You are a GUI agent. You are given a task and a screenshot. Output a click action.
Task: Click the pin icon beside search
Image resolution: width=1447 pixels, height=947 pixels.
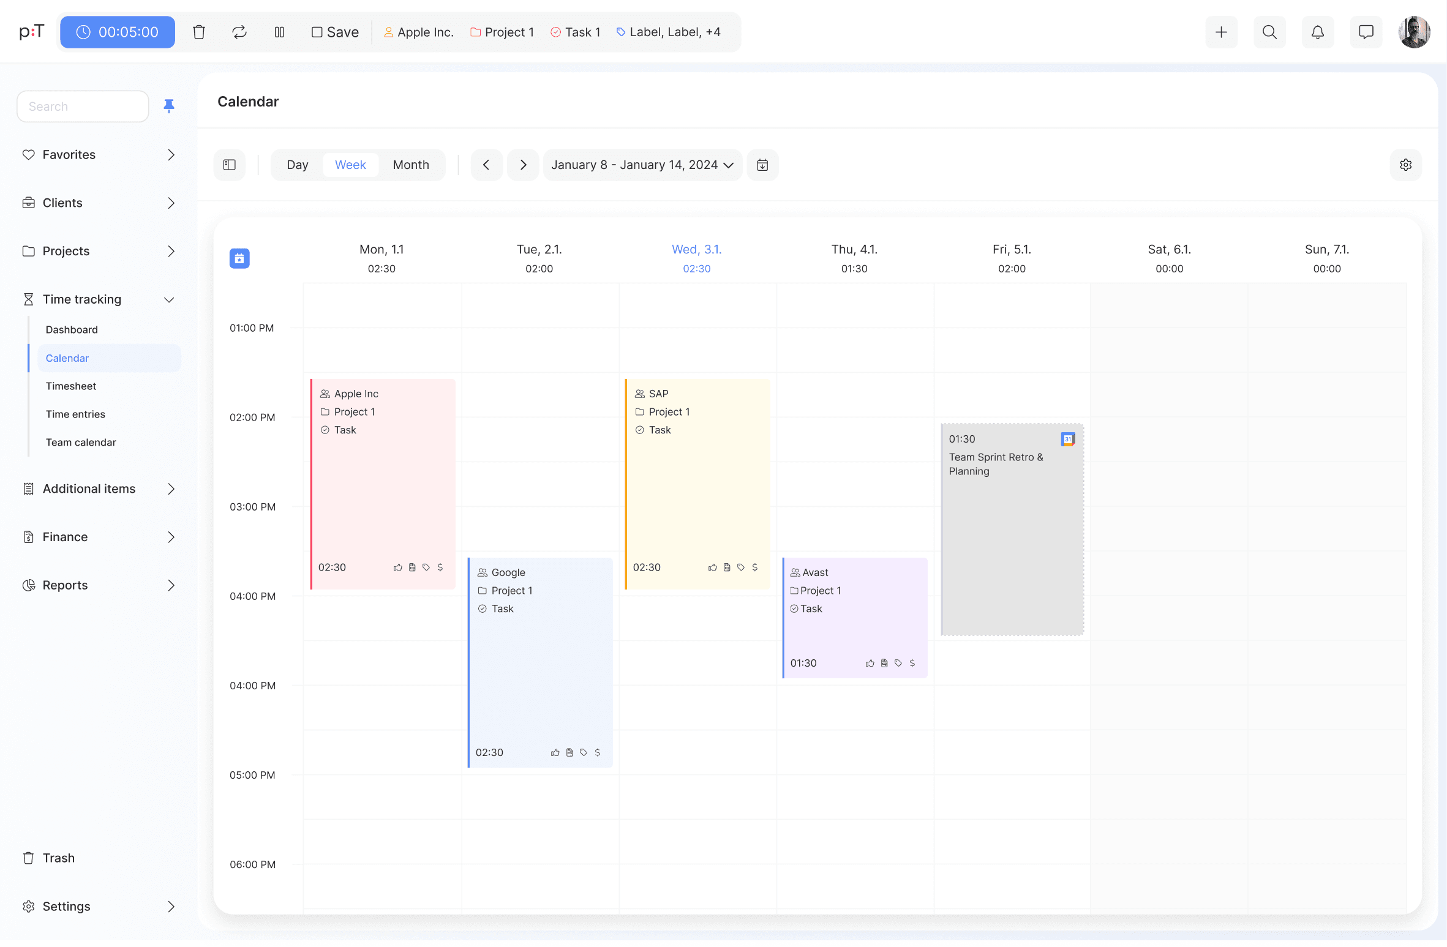click(169, 106)
